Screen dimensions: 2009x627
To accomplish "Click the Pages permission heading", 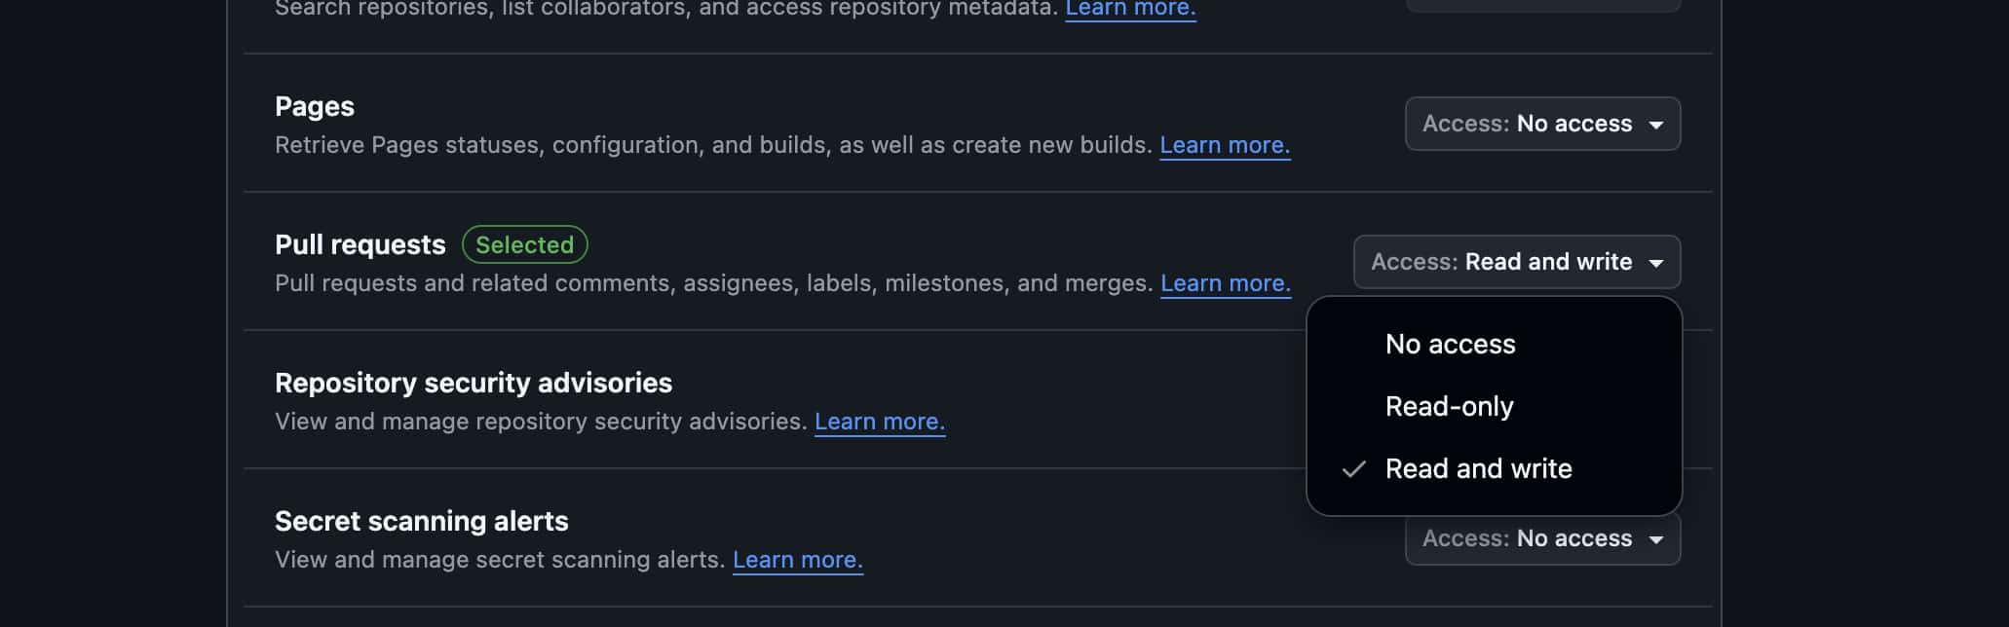I will coord(315,106).
